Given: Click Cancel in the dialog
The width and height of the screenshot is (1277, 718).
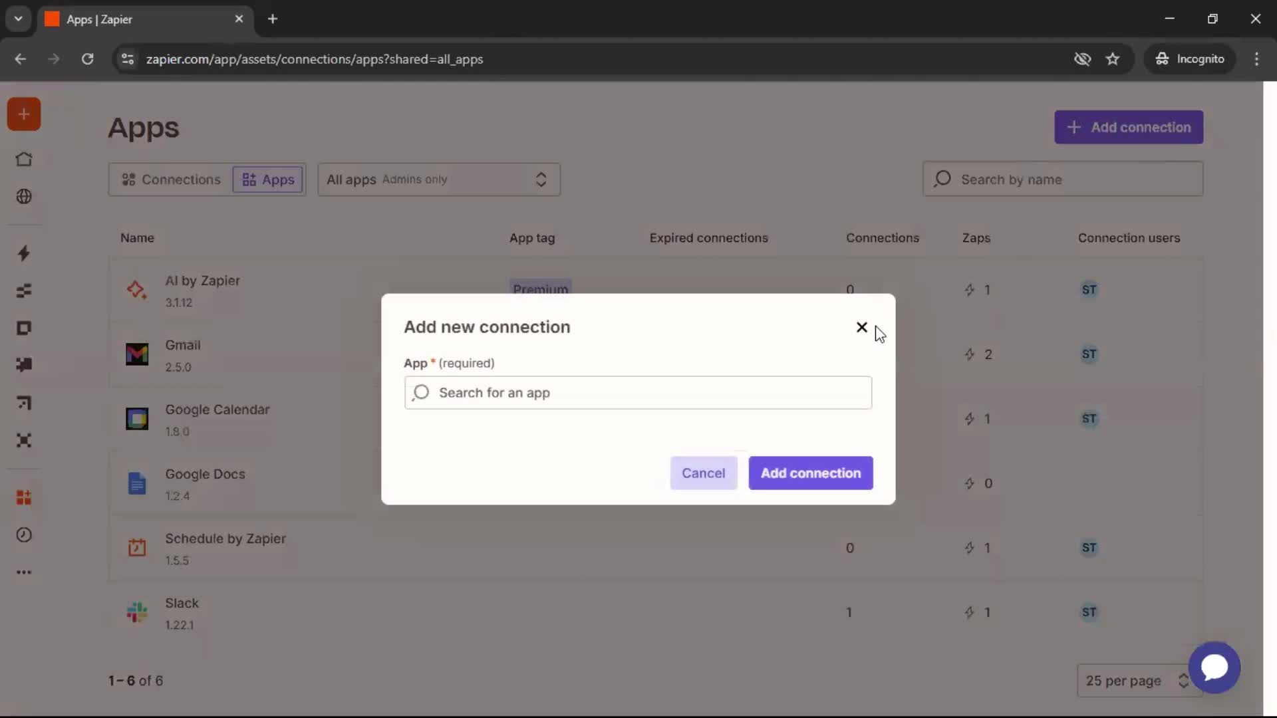Looking at the screenshot, I should tap(704, 473).
